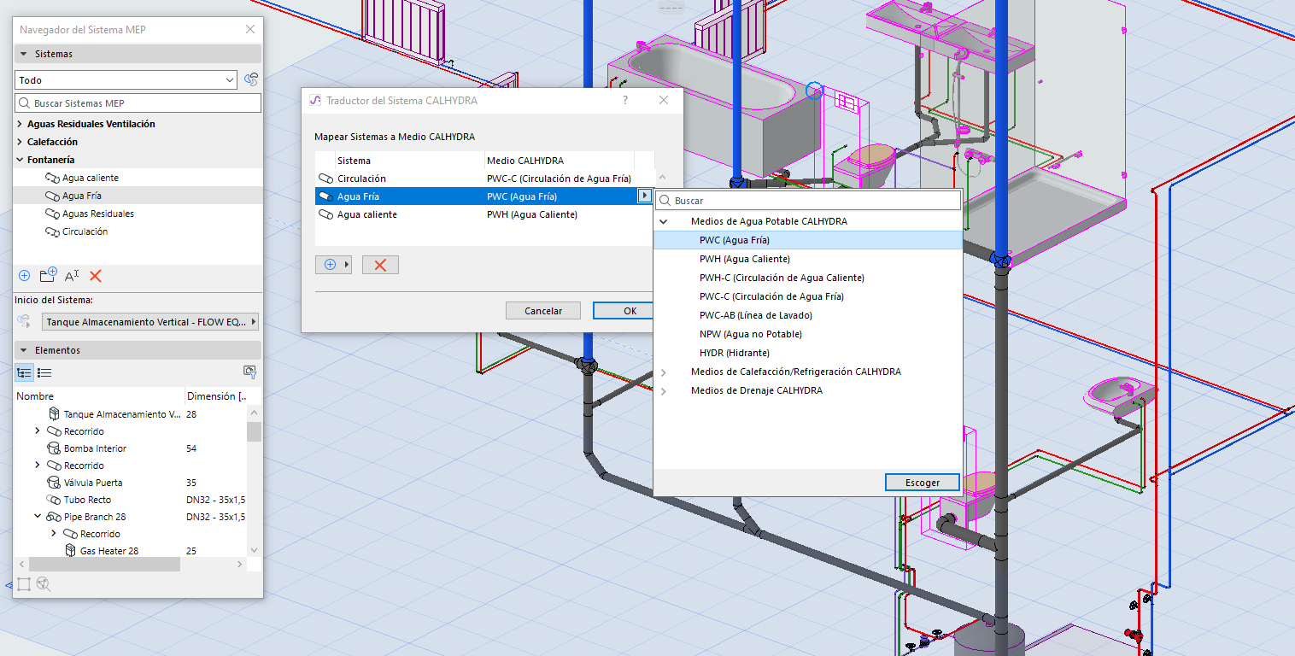Switch Elementos to flat list view
The width and height of the screenshot is (1295, 656).
pos(44,372)
